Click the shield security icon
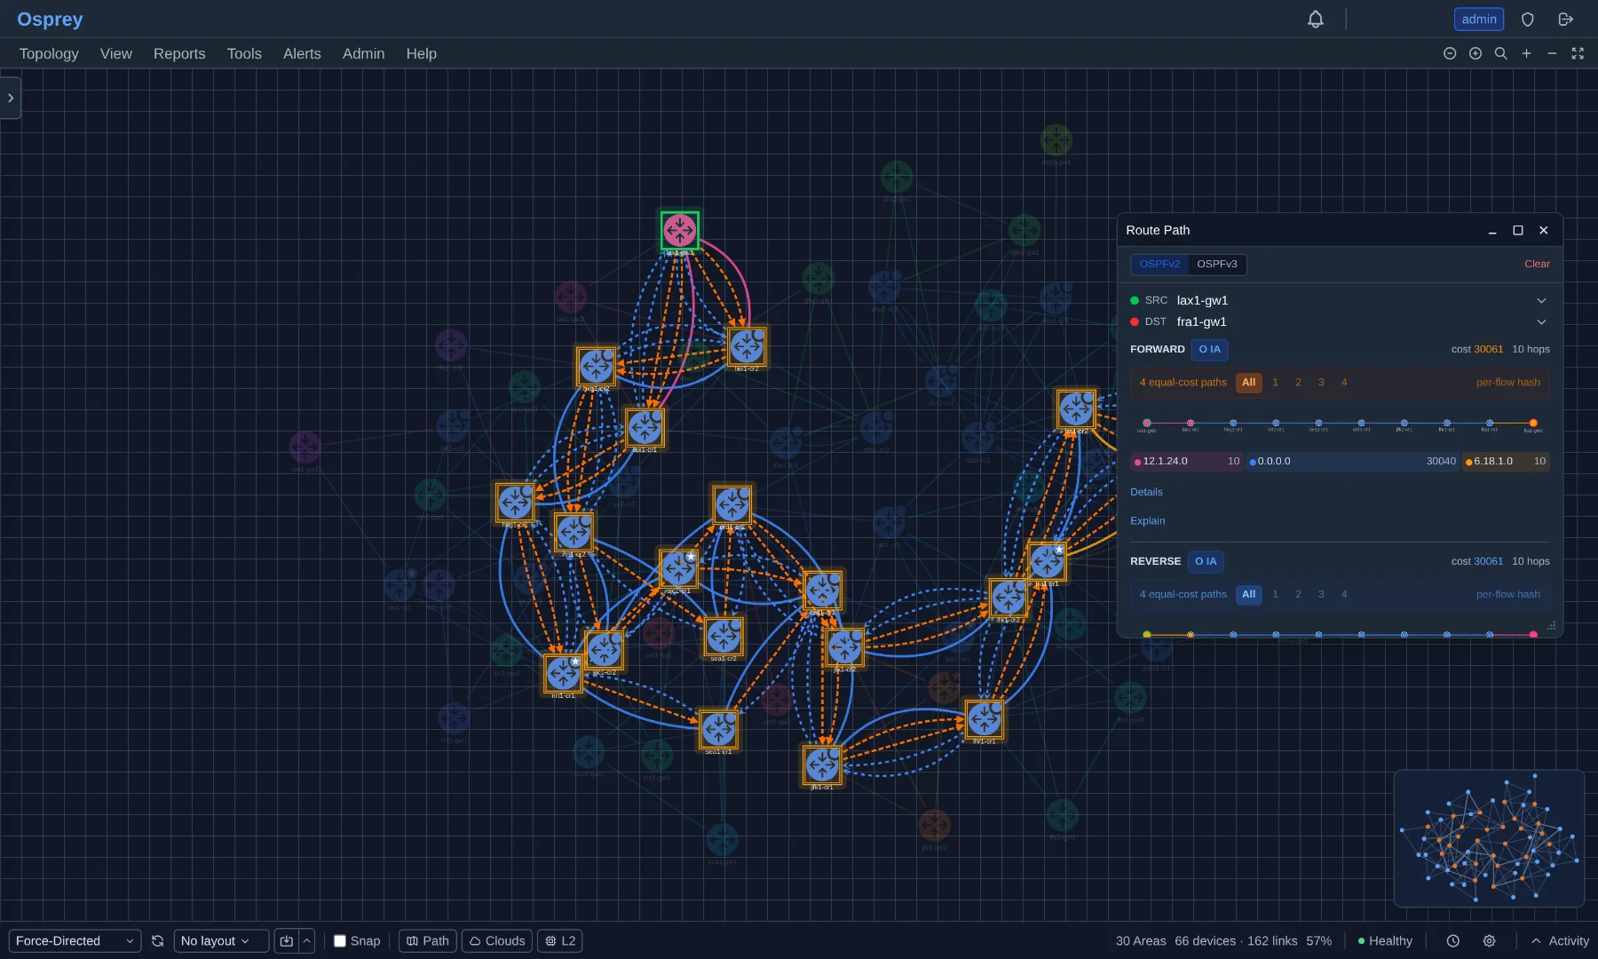1598x959 pixels. coord(1528,20)
